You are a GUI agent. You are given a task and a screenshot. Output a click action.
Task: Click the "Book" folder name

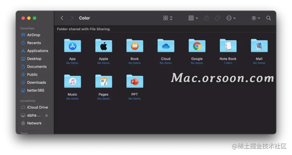click(135, 59)
